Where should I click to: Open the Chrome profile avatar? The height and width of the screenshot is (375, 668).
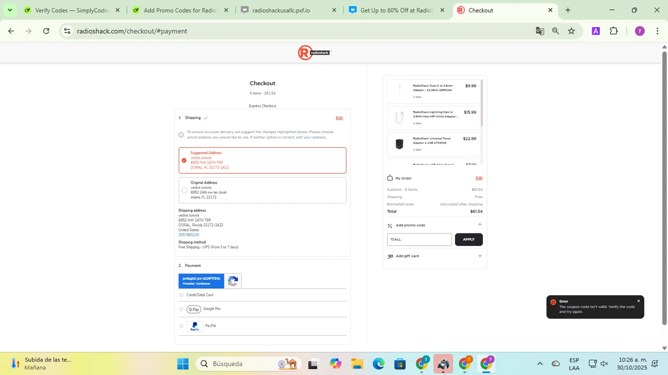point(640,31)
